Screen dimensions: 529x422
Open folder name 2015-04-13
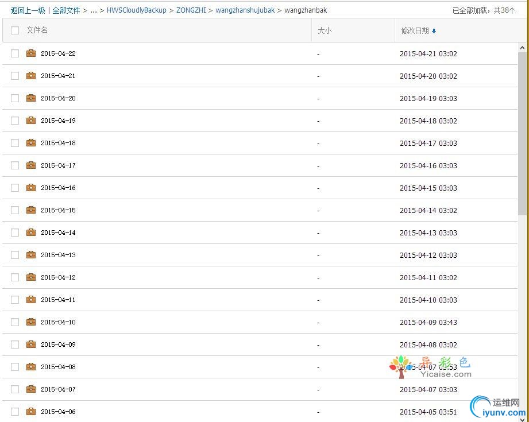(59, 255)
